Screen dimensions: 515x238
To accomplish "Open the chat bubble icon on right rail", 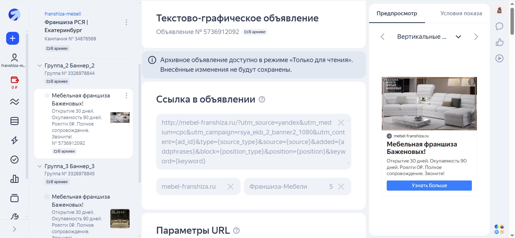I will click(x=499, y=26).
